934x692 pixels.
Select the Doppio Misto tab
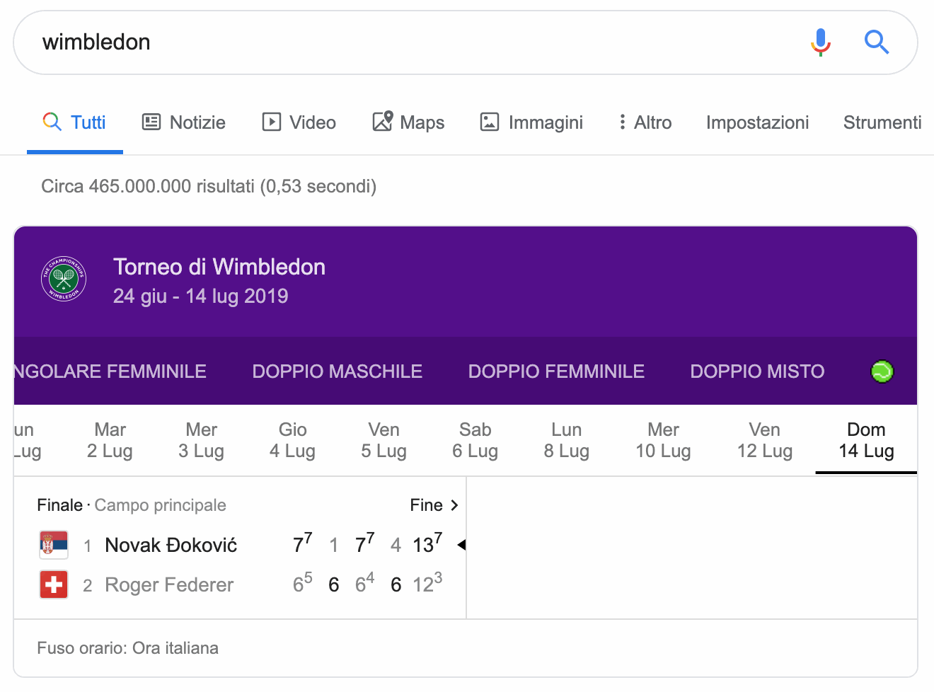coord(757,371)
